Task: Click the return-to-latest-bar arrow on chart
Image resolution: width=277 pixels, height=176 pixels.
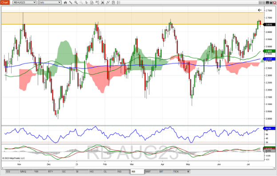Action: (x=260, y=10)
